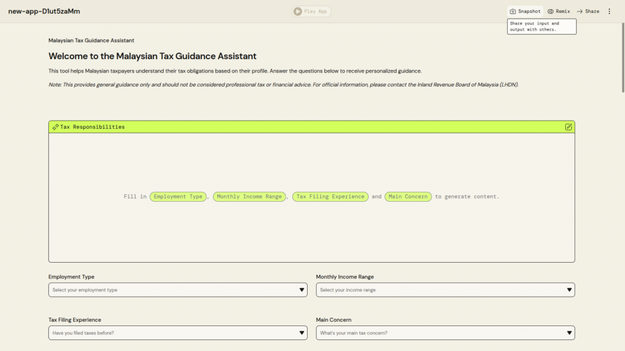The width and height of the screenshot is (625, 351).
Task: Click the app name new-app-D1ut5zaMm
Action: click(x=44, y=12)
